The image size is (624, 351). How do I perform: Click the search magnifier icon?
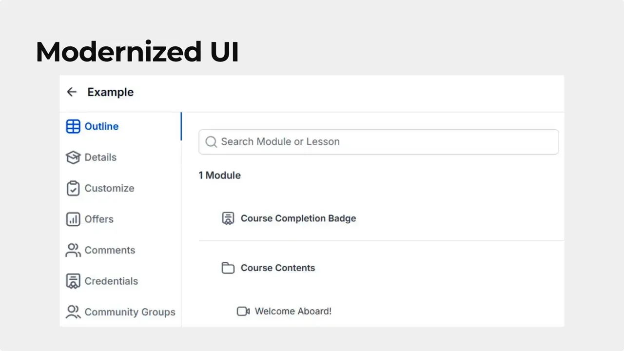[x=211, y=141]
